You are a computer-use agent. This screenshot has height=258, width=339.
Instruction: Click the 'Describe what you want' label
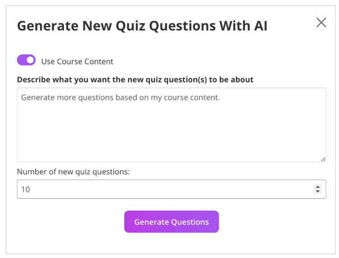click(x=135, y=80)
